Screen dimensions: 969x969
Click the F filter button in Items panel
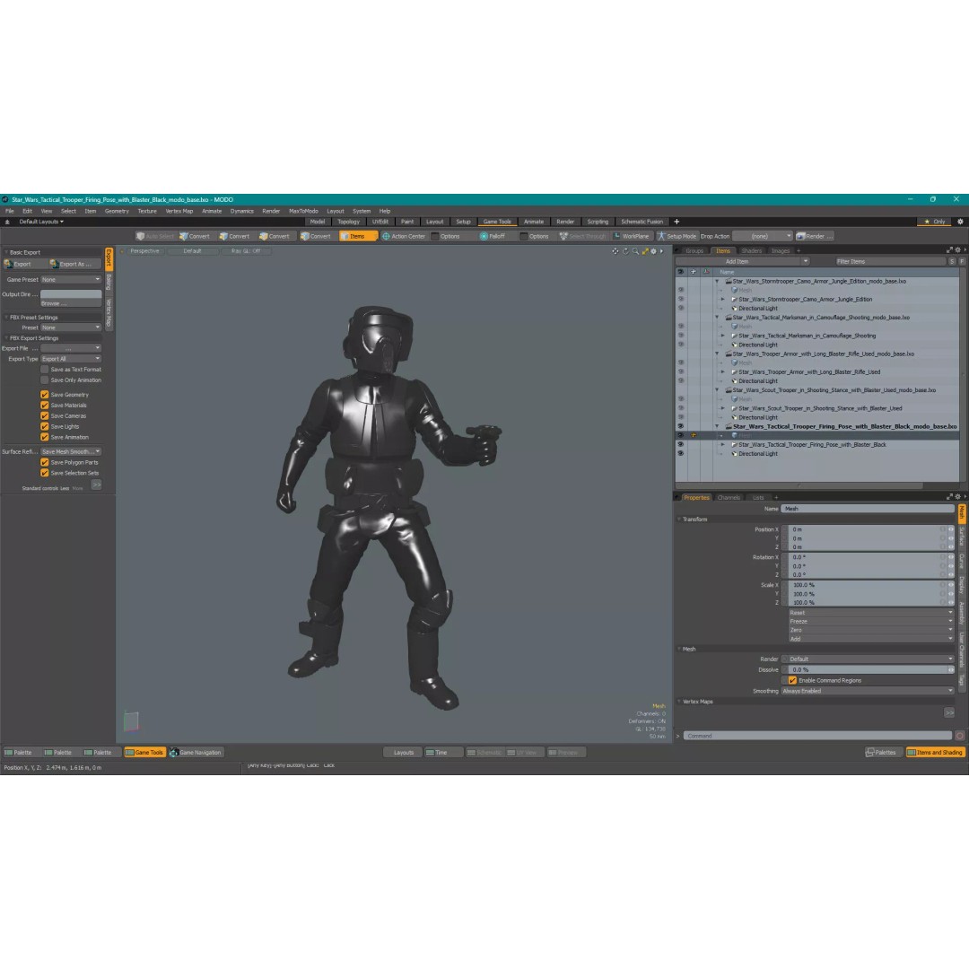[x=962, y=261]
